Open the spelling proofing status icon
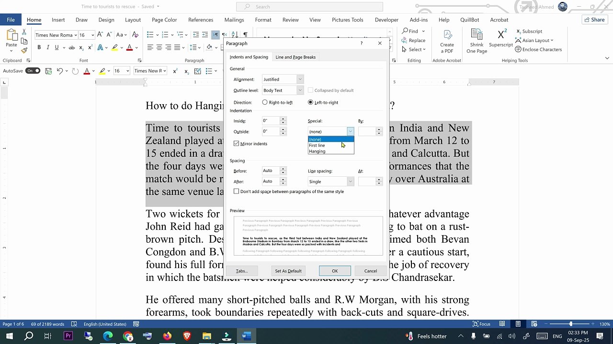This screenshot has height=344, width=613. pos(74,324)
